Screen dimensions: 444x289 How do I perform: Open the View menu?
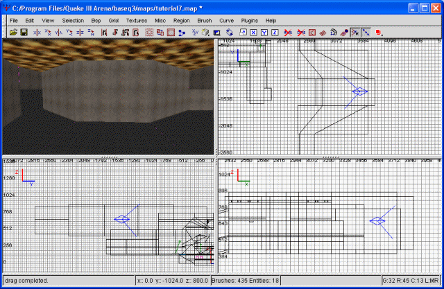(48, 21)
